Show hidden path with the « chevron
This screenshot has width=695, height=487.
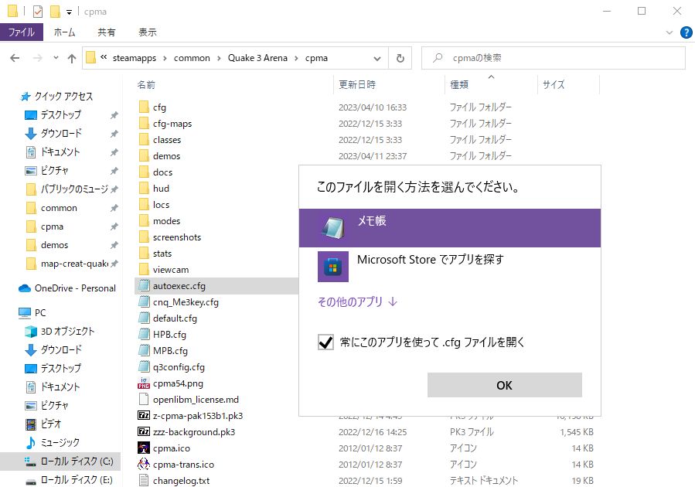(104, 57)
